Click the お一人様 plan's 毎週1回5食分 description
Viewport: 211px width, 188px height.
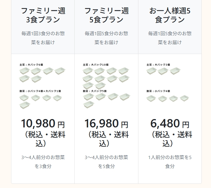click(x=170, y=38)
